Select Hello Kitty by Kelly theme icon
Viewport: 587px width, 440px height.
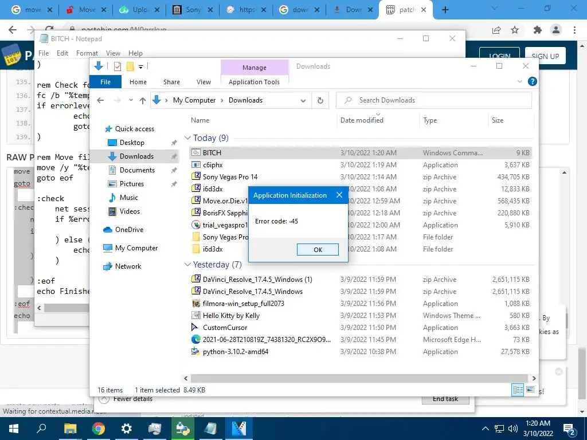[x=196, y=316]
